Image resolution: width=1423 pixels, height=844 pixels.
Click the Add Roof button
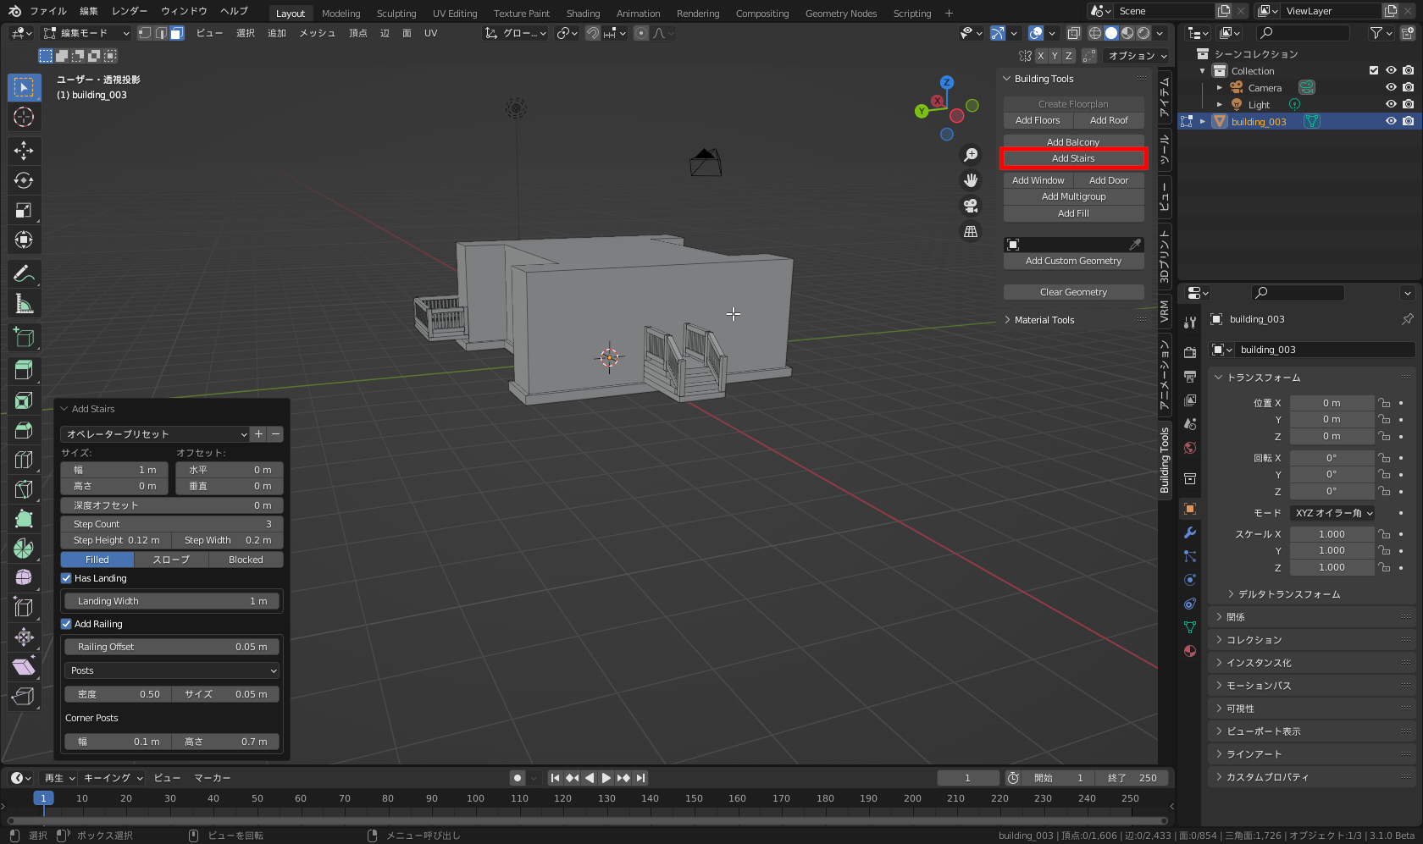tap(1108, 120)
